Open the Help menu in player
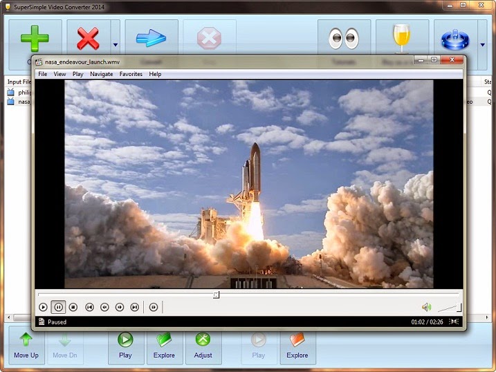Screen dimensions: 496x372 coord(156,74)
